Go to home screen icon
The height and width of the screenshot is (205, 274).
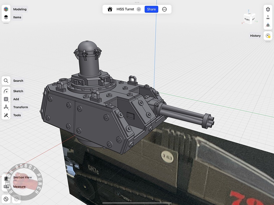pyautogui.click(x=110, y=9)
